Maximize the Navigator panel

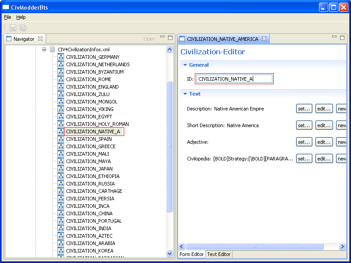(x=170, y=38)
